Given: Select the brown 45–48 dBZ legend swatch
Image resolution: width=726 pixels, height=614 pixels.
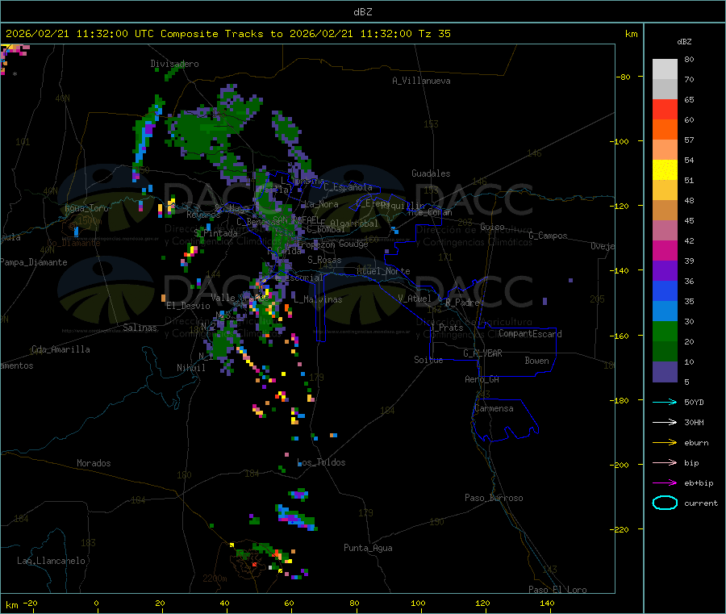Looking at the screenshot, I should point(665,211).
